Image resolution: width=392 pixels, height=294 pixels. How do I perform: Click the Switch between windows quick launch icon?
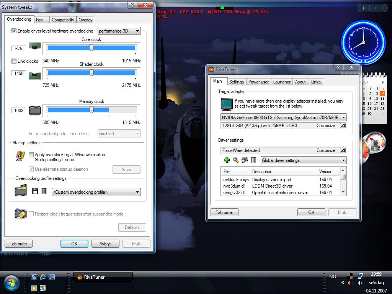tap(34, 277)
